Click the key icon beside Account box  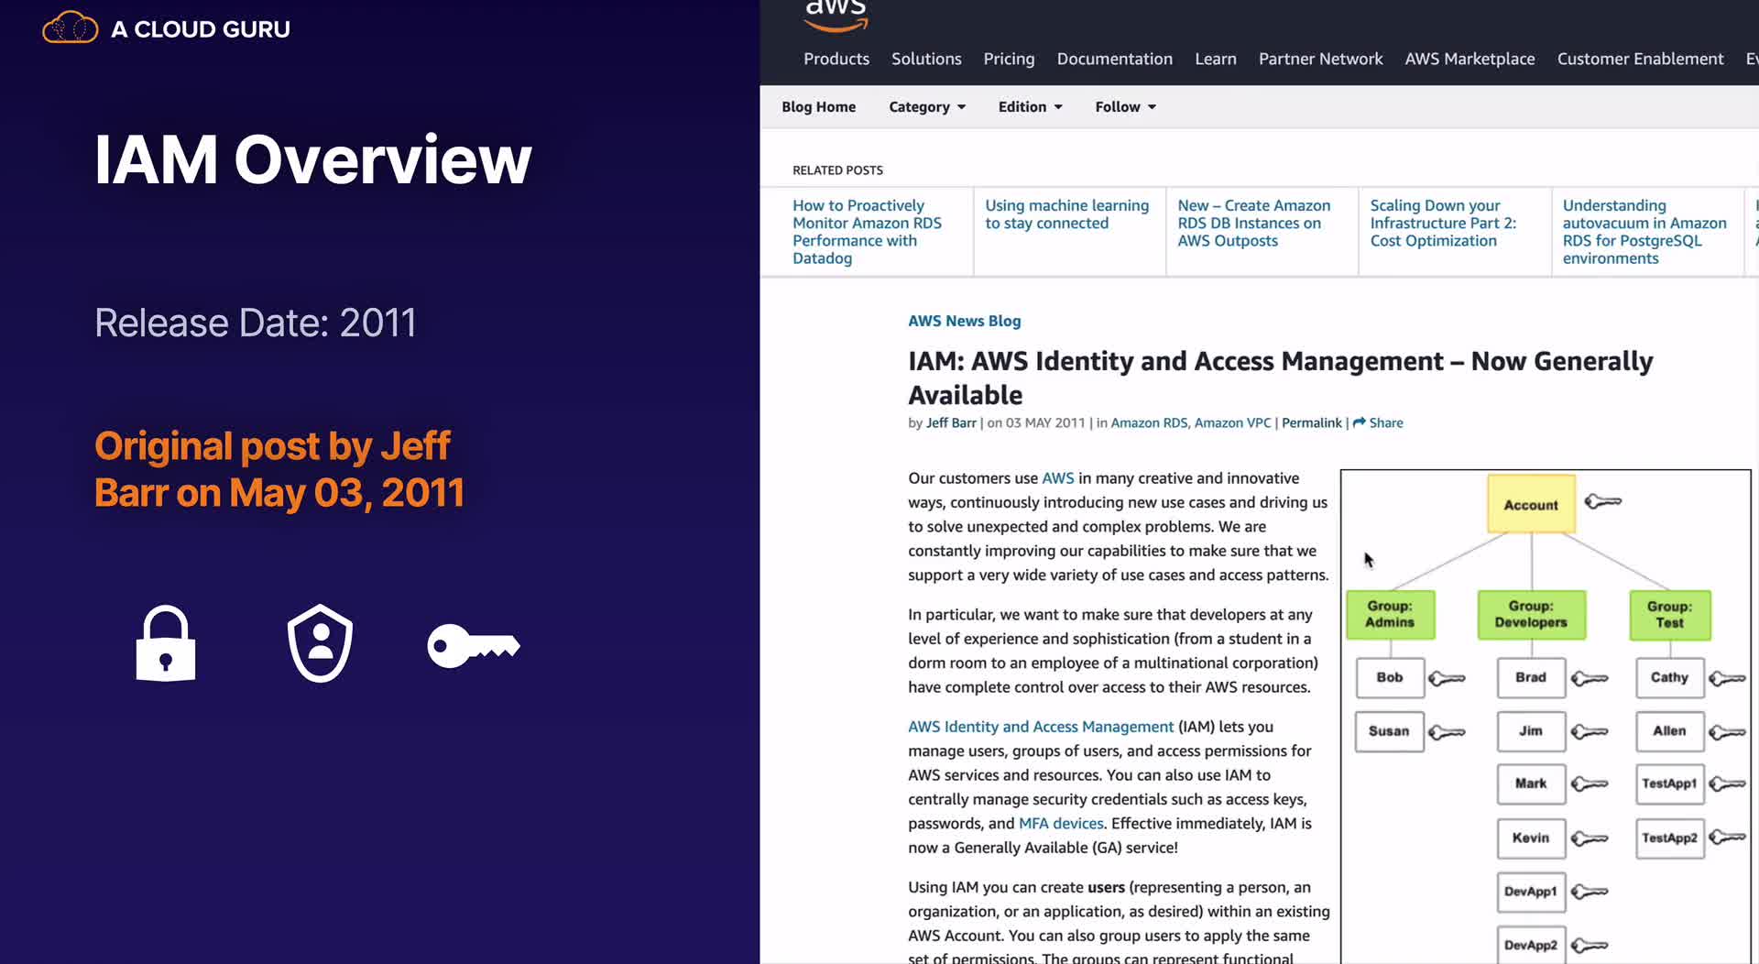(1603, 501)
